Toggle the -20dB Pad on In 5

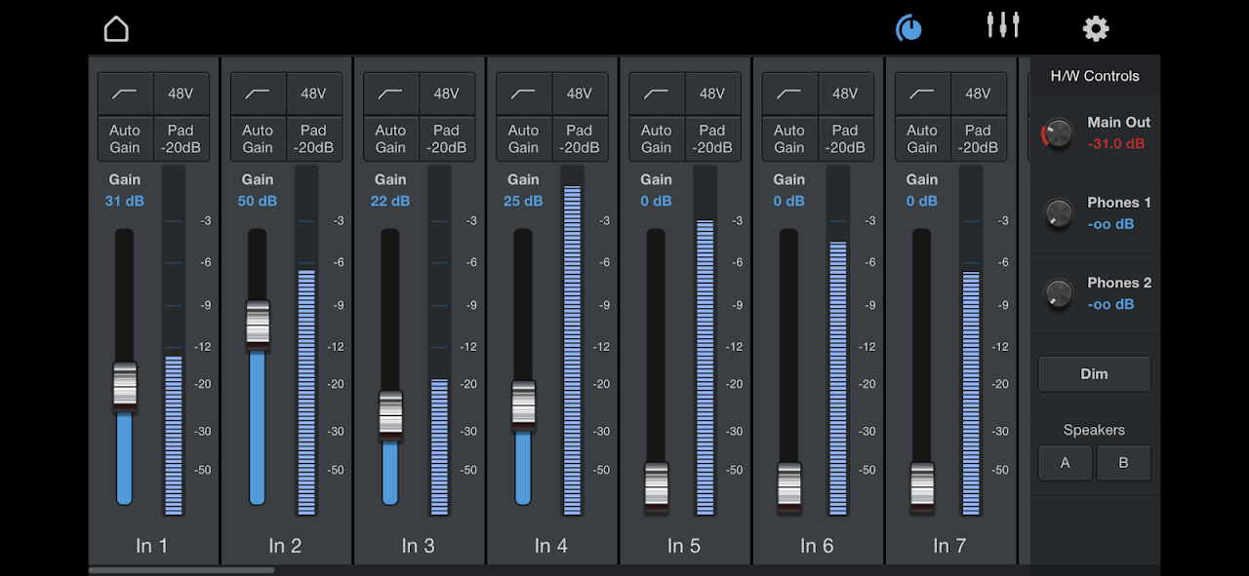pos(712,138)
